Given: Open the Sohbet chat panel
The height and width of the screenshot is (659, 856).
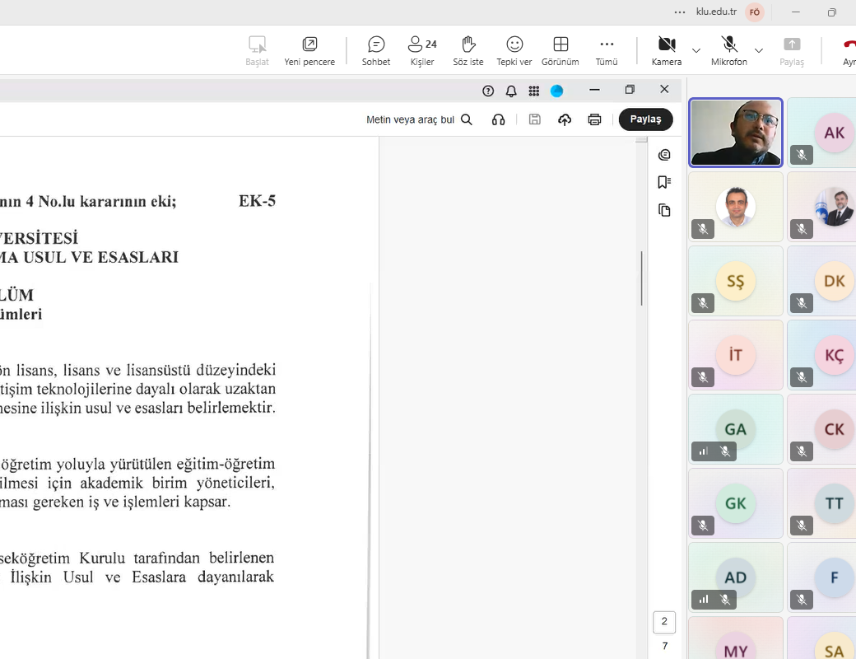Looking at the screenshot, I should (x=376, y=51).
